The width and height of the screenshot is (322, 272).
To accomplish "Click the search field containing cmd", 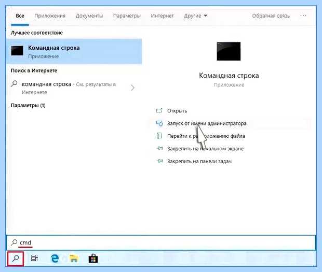I will point(161,242).
